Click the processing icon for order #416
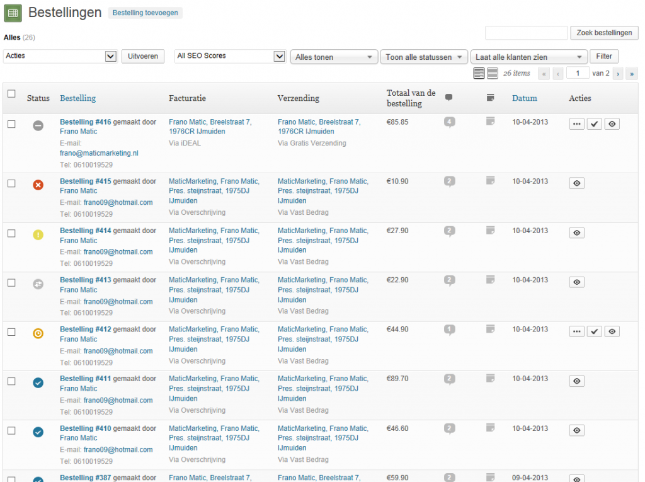Image resolution: width=645 pixels, height=482 pixels. click(576, 124)
